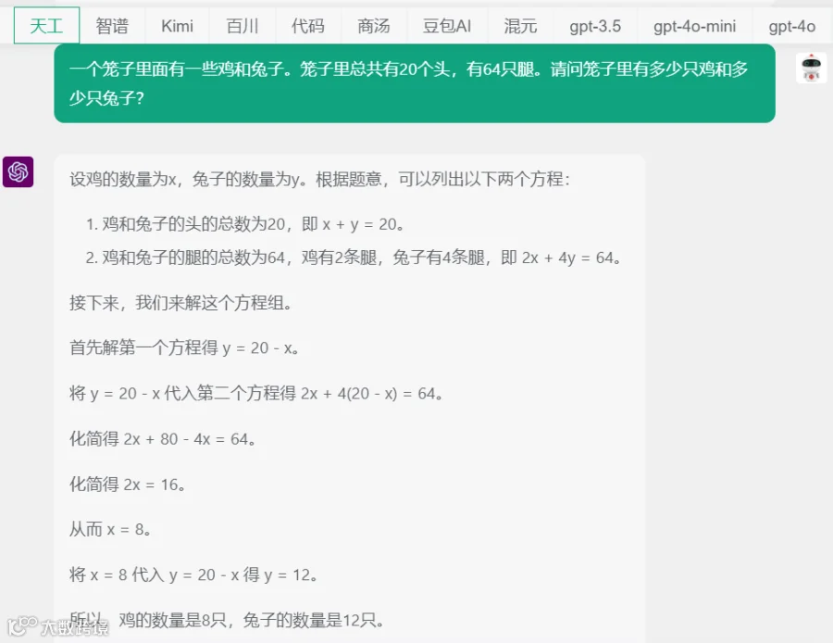The image size is (833, 643).
Task: Click the green question bubble about 鸡和兔子
Action: click(x=415, y=83)
